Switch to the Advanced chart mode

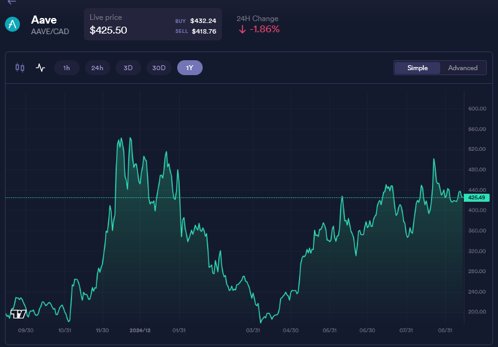coord(463,68)
